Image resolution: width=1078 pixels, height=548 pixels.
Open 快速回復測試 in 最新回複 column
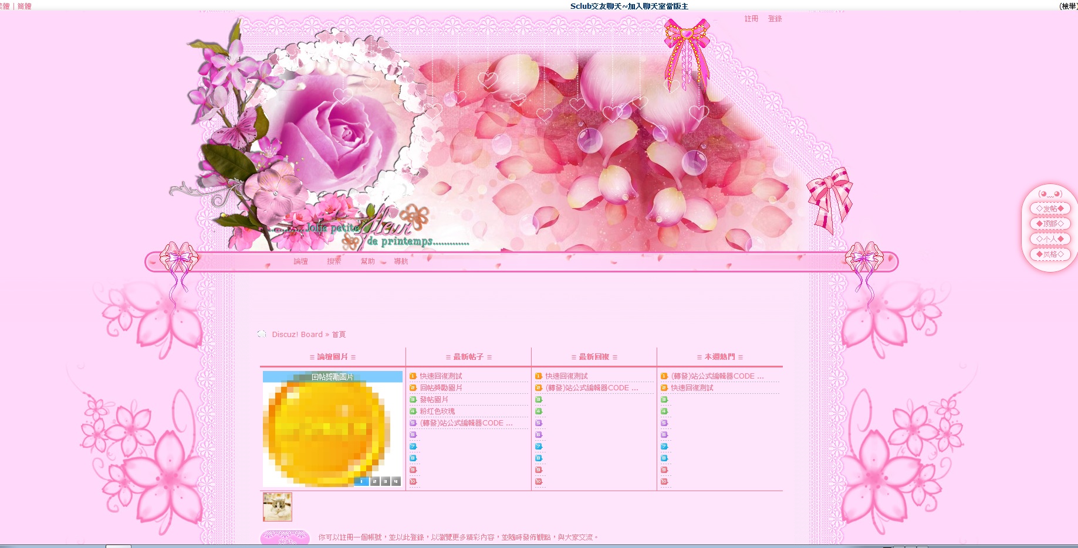pyautogui.click(x=566, y=376)
